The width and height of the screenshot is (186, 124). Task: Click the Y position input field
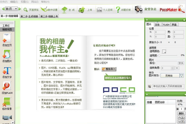click(160, 37)
